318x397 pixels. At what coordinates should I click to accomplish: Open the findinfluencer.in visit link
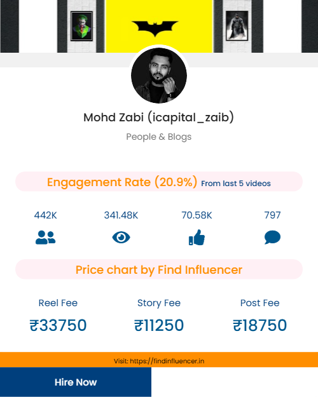(x=159, y=361)
